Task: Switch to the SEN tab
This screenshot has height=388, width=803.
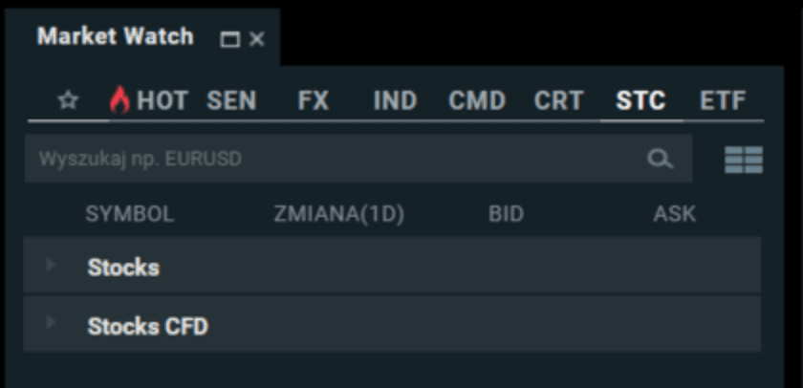Action: [x=231, y=101]
